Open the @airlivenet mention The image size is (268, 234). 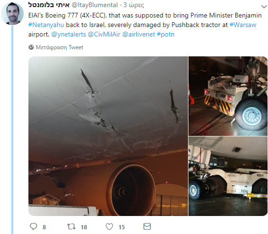[139, 35]
